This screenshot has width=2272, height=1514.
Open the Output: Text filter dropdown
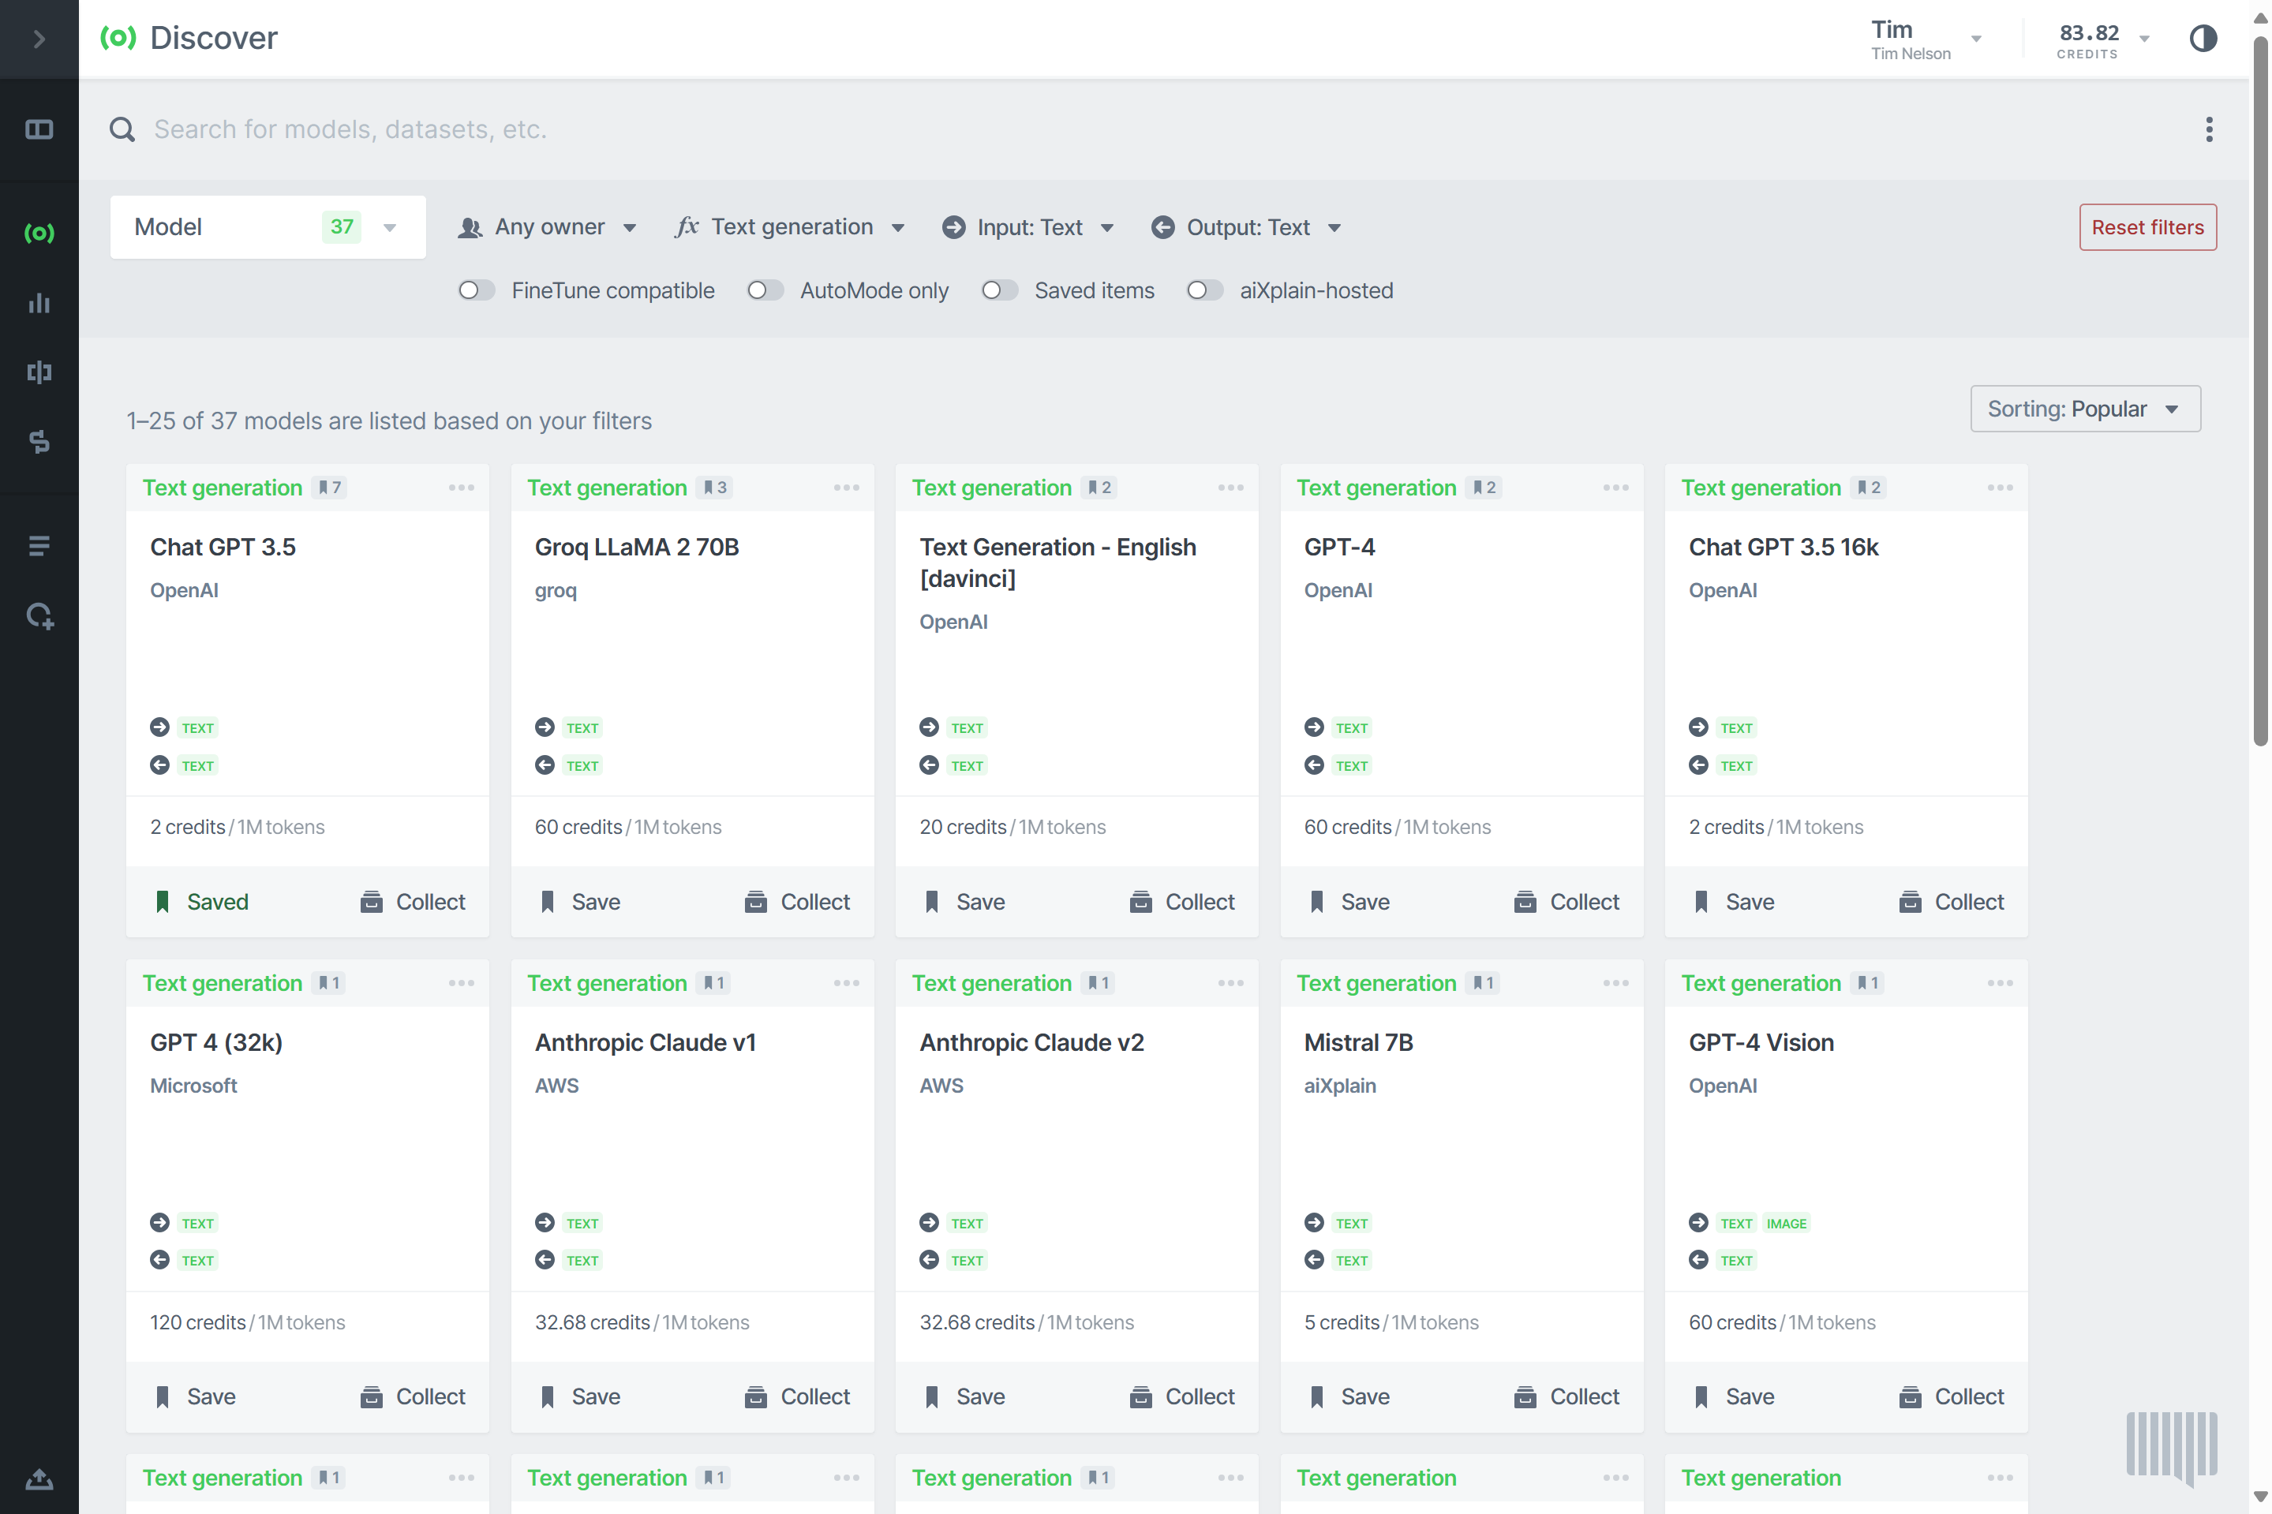[x=1245, y=227]
